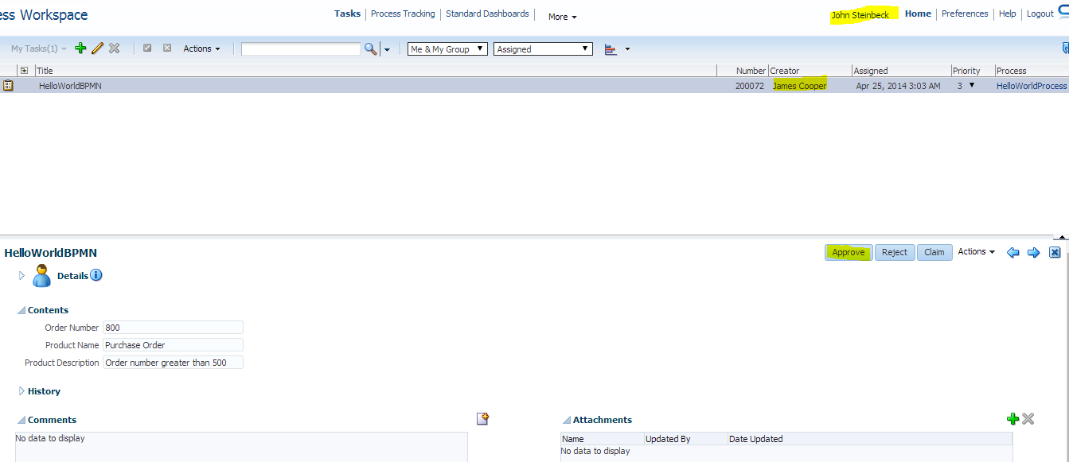1069x462 pixels.
Task: Select the HelloWorldBPMN task row title
Action: click(x=70, y=86)
